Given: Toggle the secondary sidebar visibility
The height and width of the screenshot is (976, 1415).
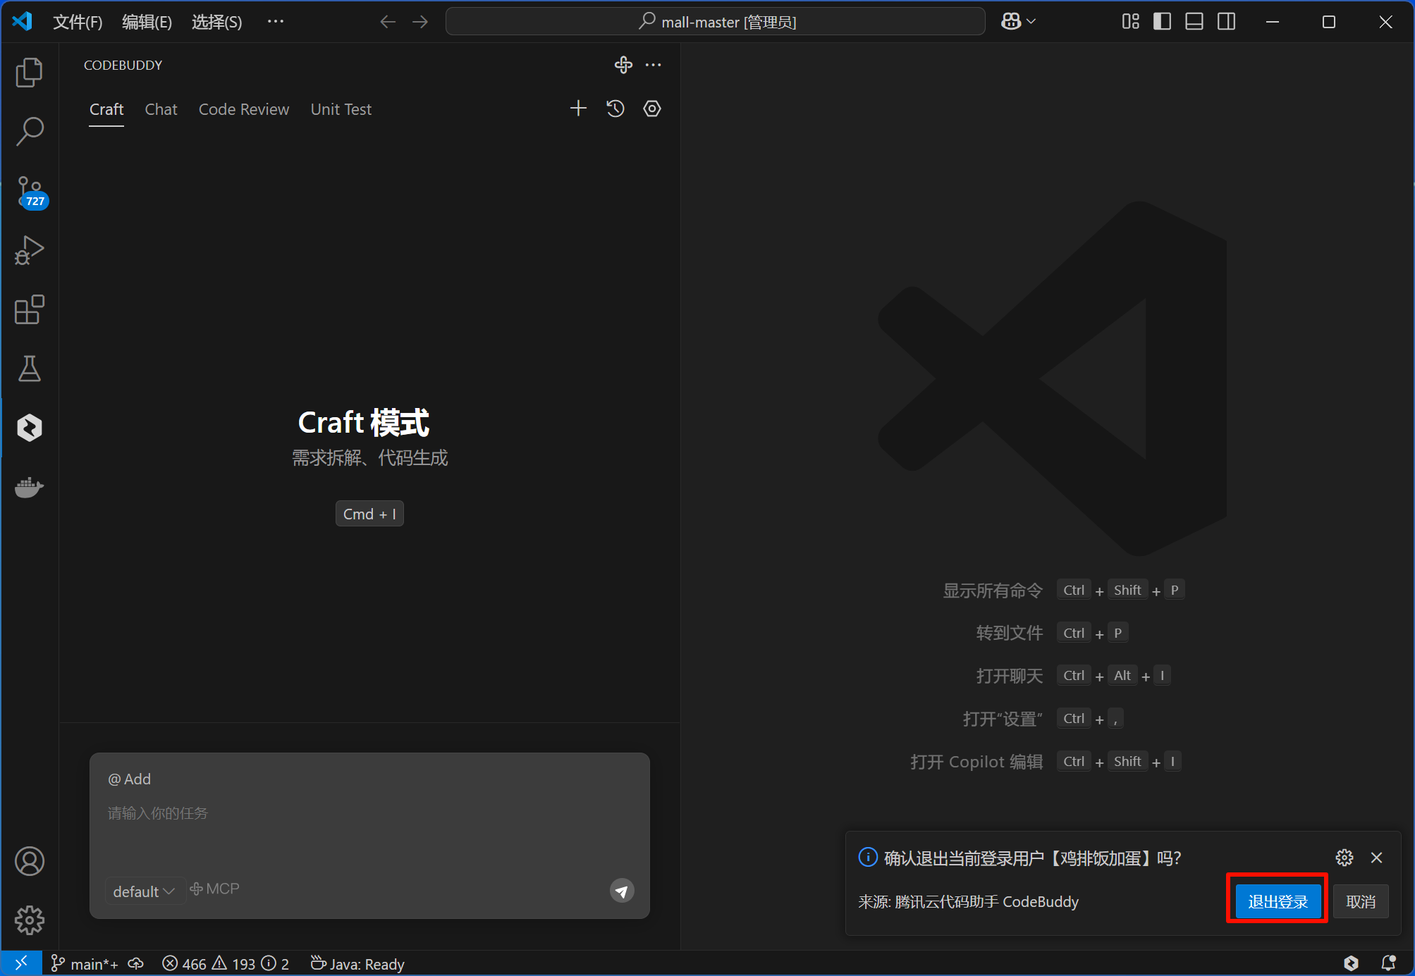Looking at the screenshot, I should [1225, 21].
